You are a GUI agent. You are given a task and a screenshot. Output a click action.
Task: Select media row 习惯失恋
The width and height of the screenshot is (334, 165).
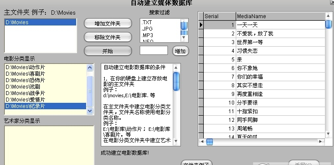(x=280, y=51)
